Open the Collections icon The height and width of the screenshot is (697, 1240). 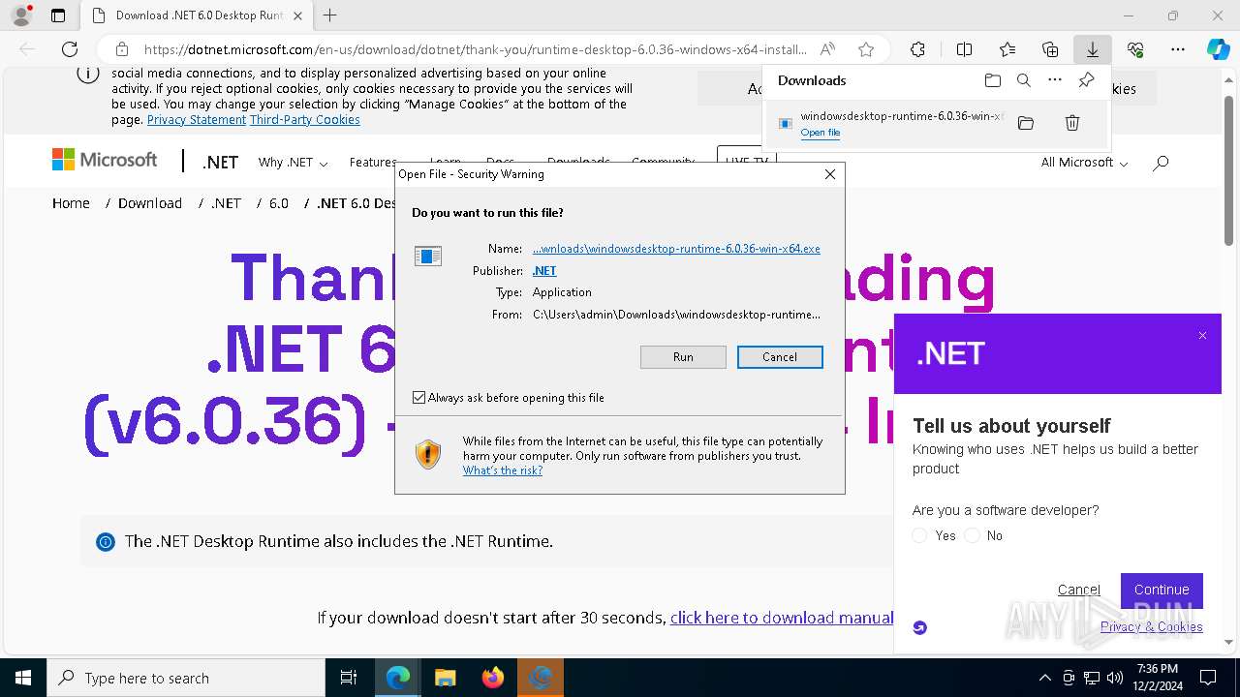[x=1050, y=49]
